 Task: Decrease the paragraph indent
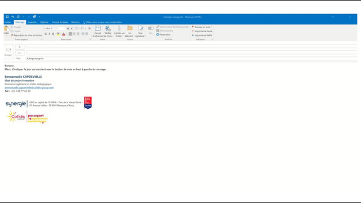(x=82, y=34)
